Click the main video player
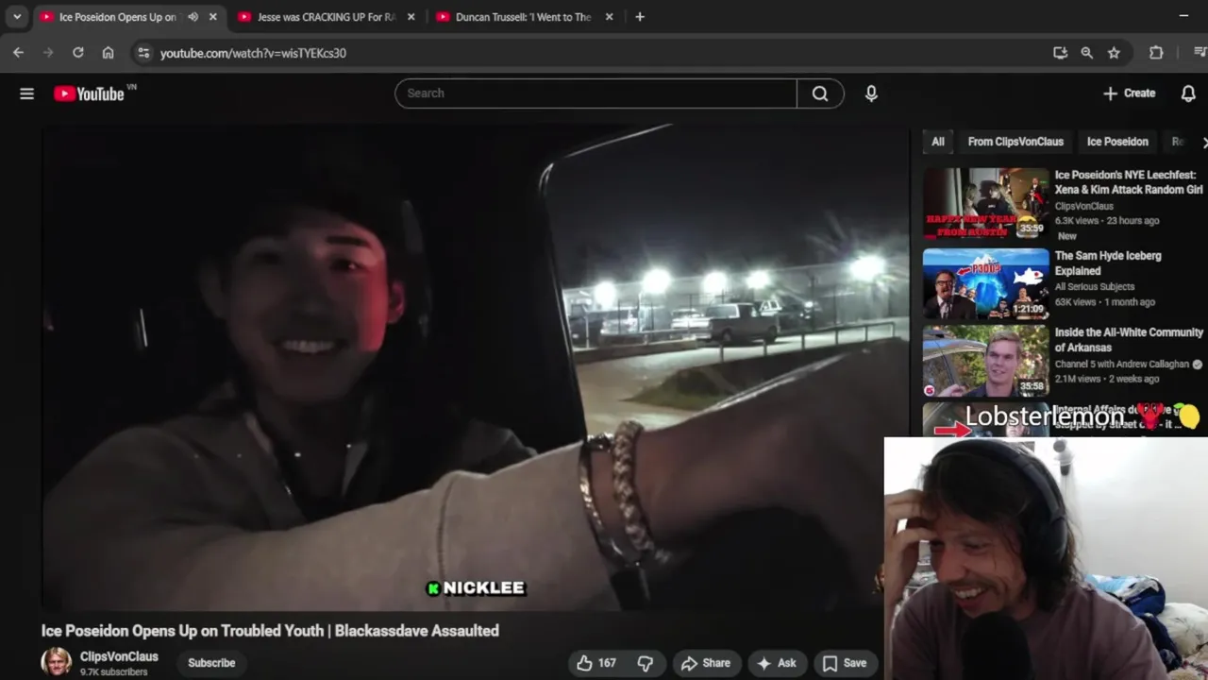Image resolution: width=1208 pixels, height=680 pixels. click(x=476, y=368)
